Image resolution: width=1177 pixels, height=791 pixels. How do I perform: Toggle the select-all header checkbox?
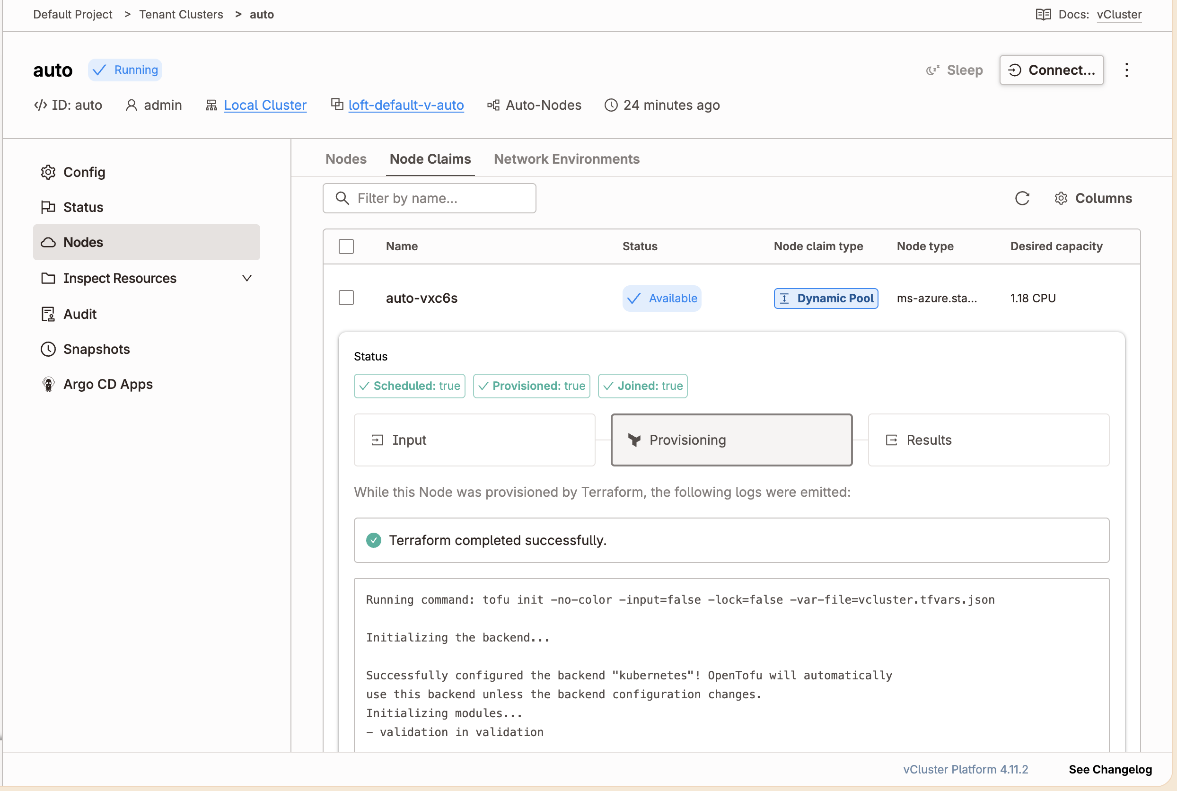[346, 246]
